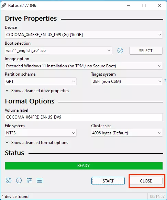
Task: Open the Target system dropdown
Action: click(x=127, y=81)
